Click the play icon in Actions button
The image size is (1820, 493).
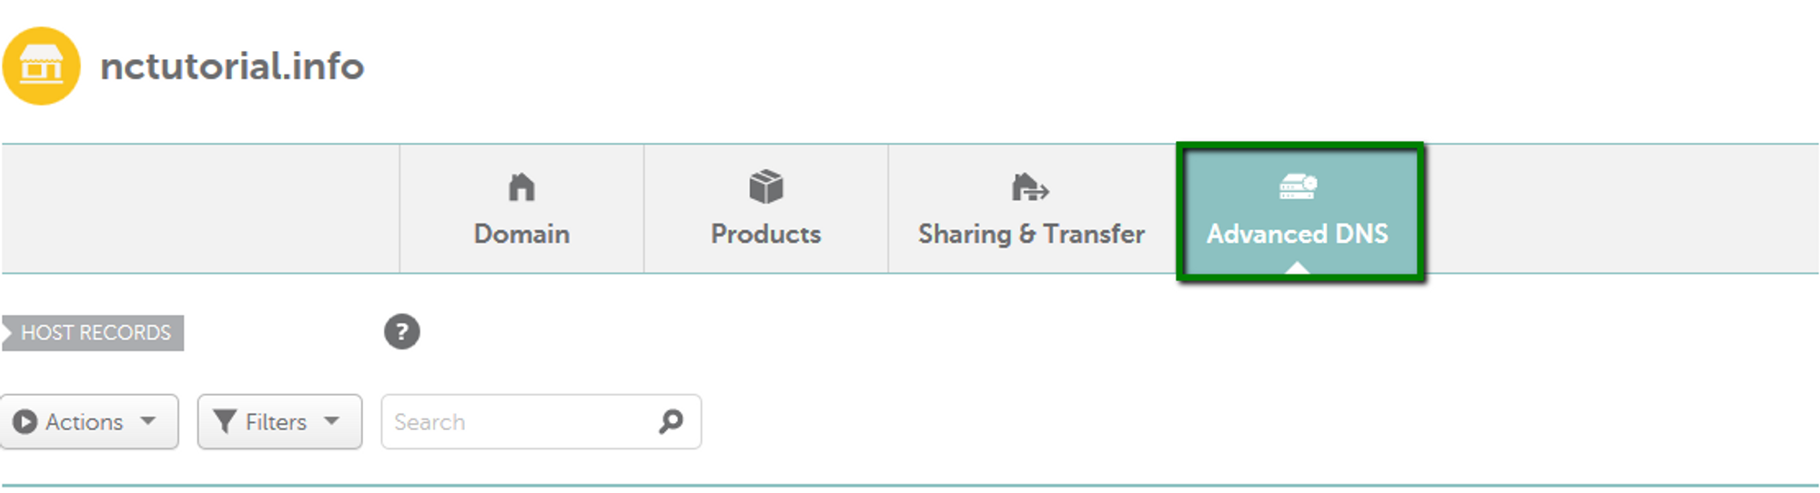[25, 422]
